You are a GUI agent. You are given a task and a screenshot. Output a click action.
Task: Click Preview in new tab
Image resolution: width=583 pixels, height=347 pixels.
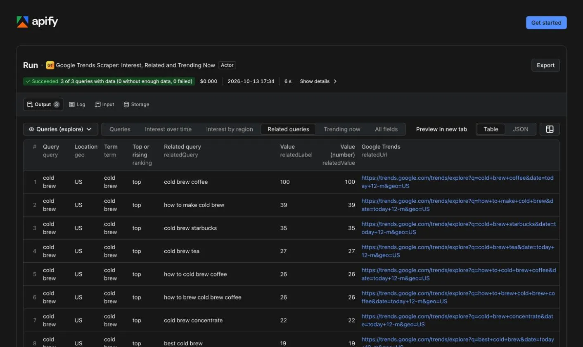pyautogui.click(x=441, y=129)
